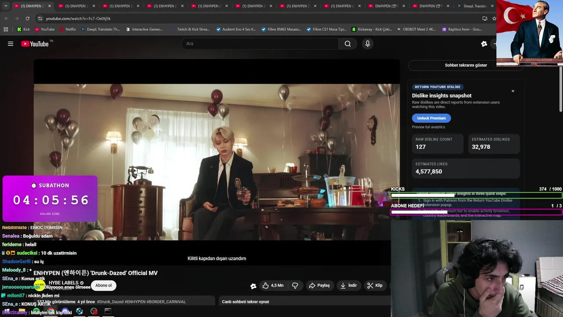Viewport: 563px width, 317px height.
Task: Focus the YouTube Ara search field
Action: pos(260,44)
